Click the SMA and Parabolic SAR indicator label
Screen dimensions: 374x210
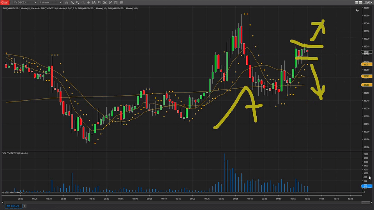pos(70,8)
